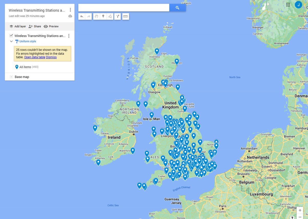Screen dimensions: 308x219
Task: Select the hand pan tool
Action: (x=96, y=16)
